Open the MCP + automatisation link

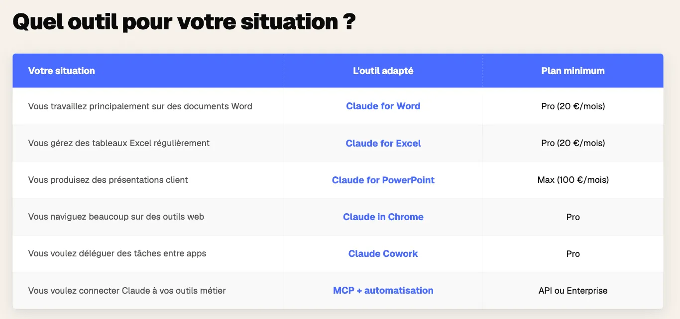click(383, 290)
